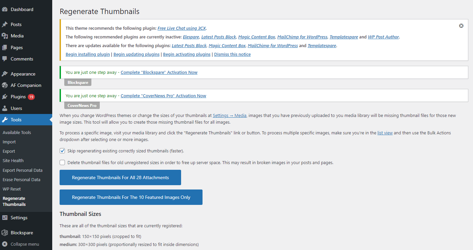Click the Plugins plug icon
Image resolution: width=473 pixels, height=250 pixels.
click(5, 97)
